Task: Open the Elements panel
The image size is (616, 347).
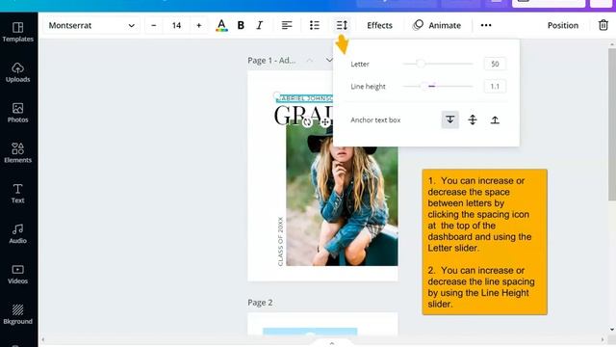Action: tap(17, 153)
